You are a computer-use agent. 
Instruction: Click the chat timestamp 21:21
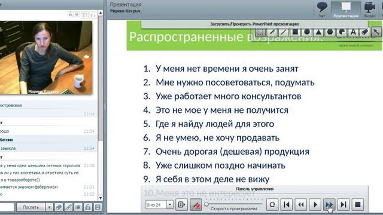pos(89,187)
